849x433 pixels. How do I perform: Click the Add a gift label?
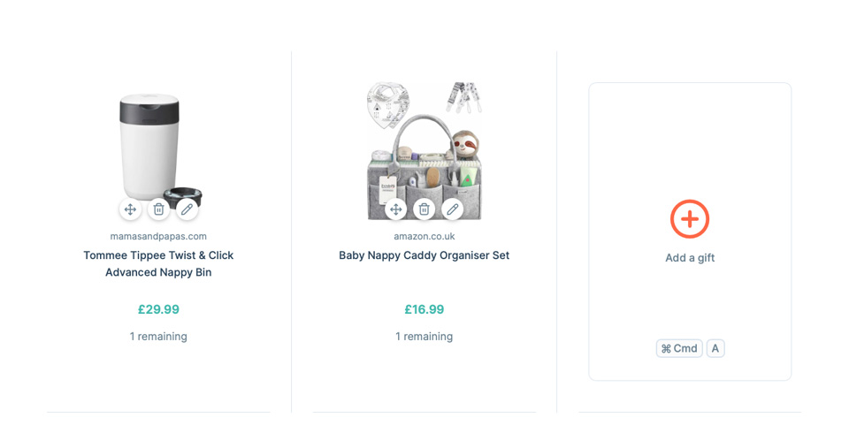(690, 258)
